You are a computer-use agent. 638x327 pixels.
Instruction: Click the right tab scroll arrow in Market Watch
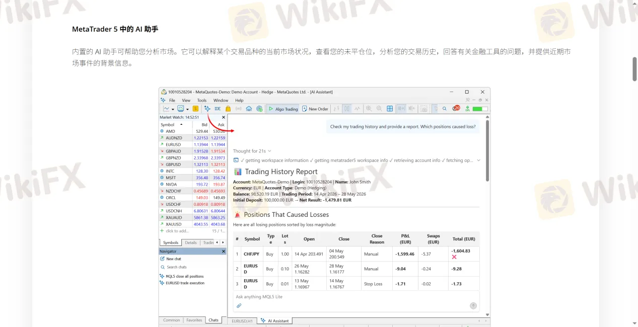click(x=223, y=242)
